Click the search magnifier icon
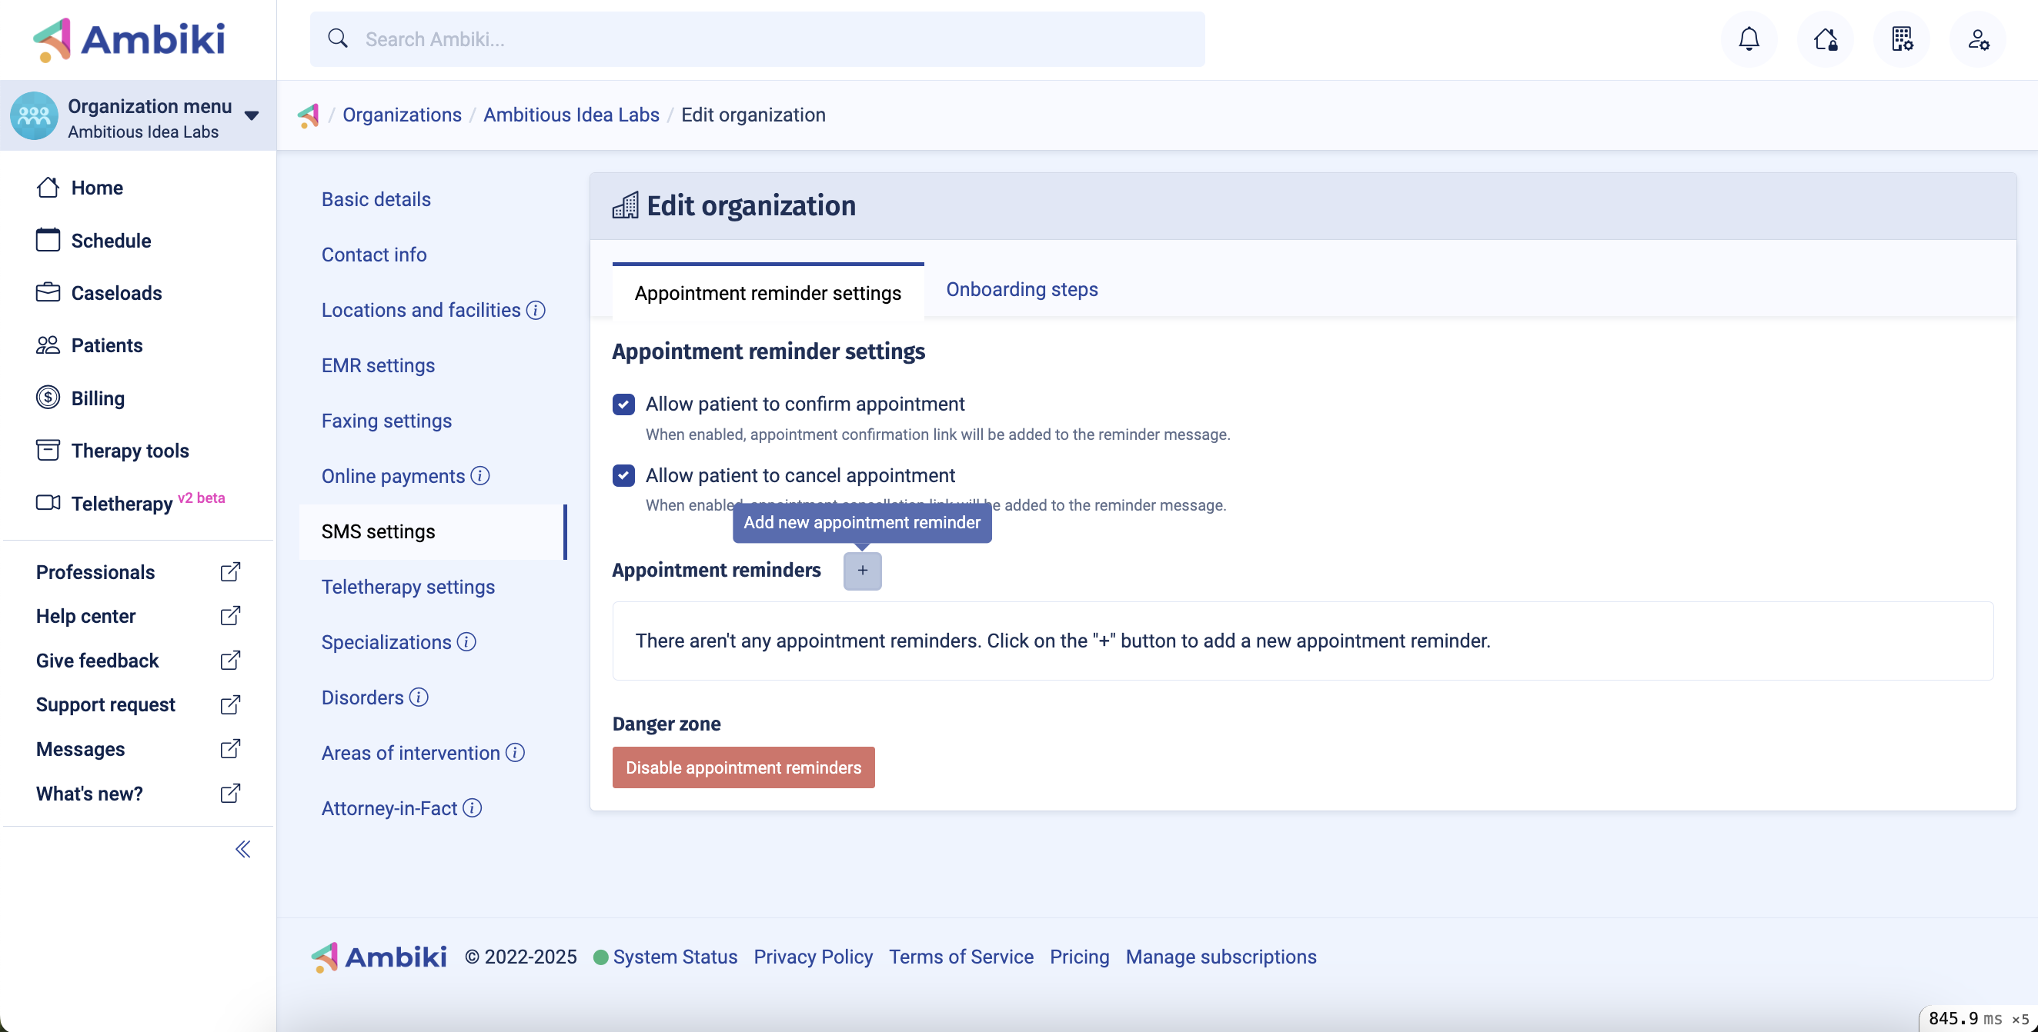Screen dimensions: 2038x1032 (338, 38)
